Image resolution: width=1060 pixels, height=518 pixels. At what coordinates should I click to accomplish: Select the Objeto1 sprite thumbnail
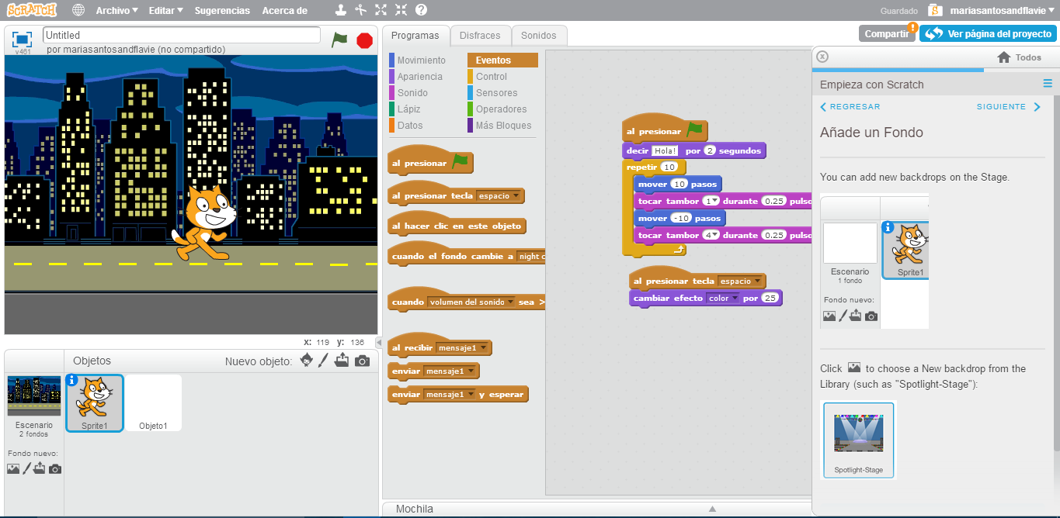point(153,403)
